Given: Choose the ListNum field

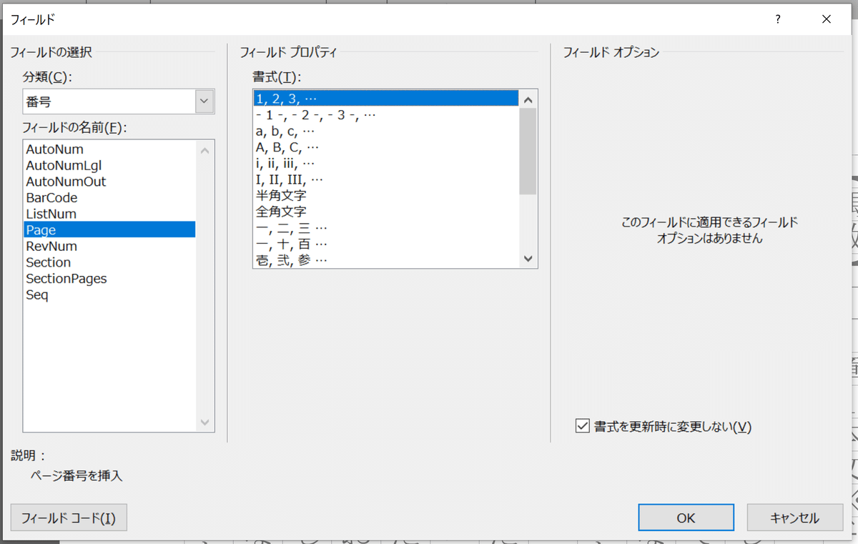Looking at the screenshot, I should pos(109,214).
